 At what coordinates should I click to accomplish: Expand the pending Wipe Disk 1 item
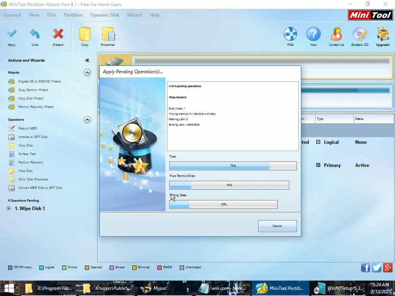[x=9, y=209]
